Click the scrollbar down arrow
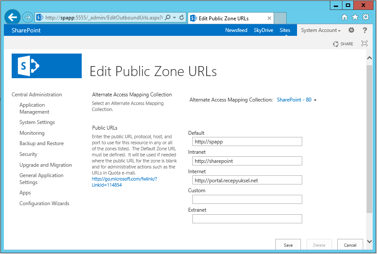Viewport: 377px width, 254px height. [369, 241]
